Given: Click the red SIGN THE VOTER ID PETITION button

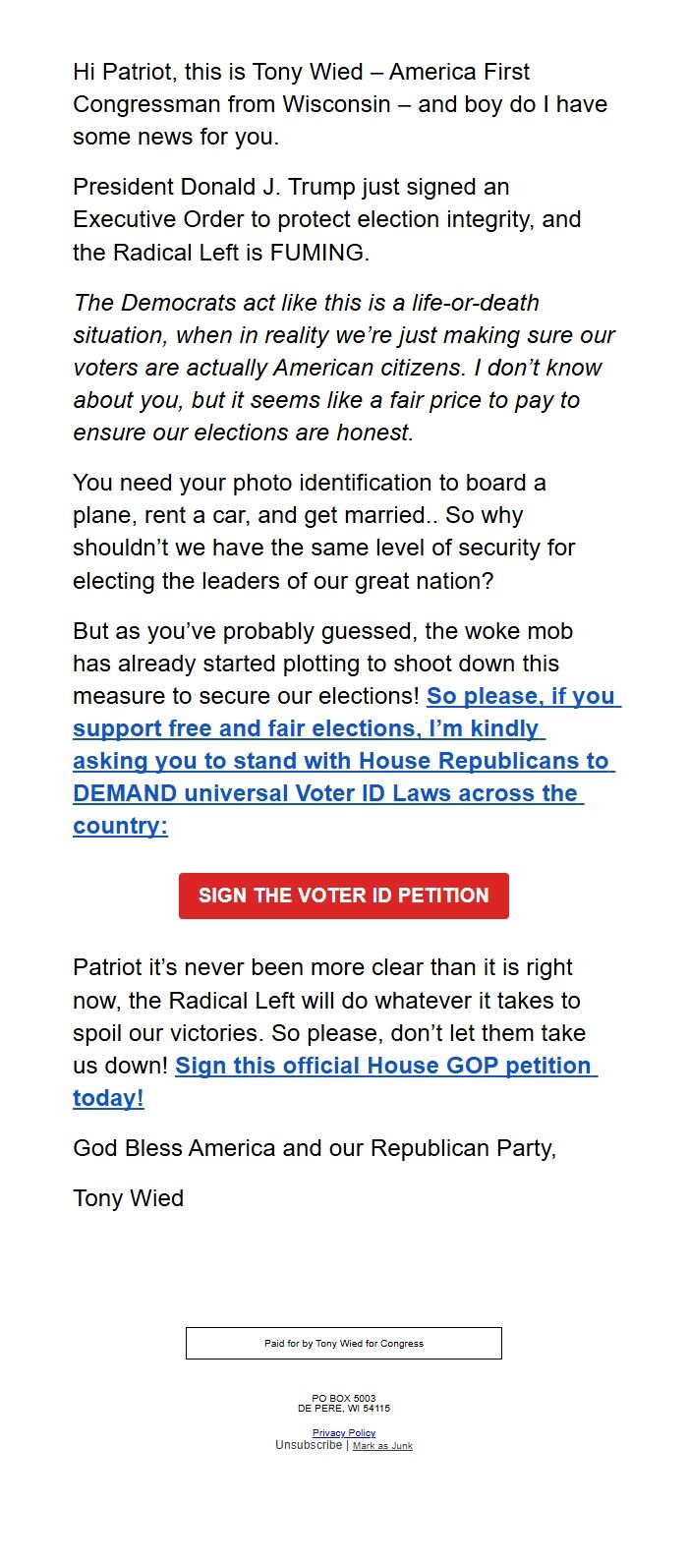Looking at the screenshot, I should 343,895.
